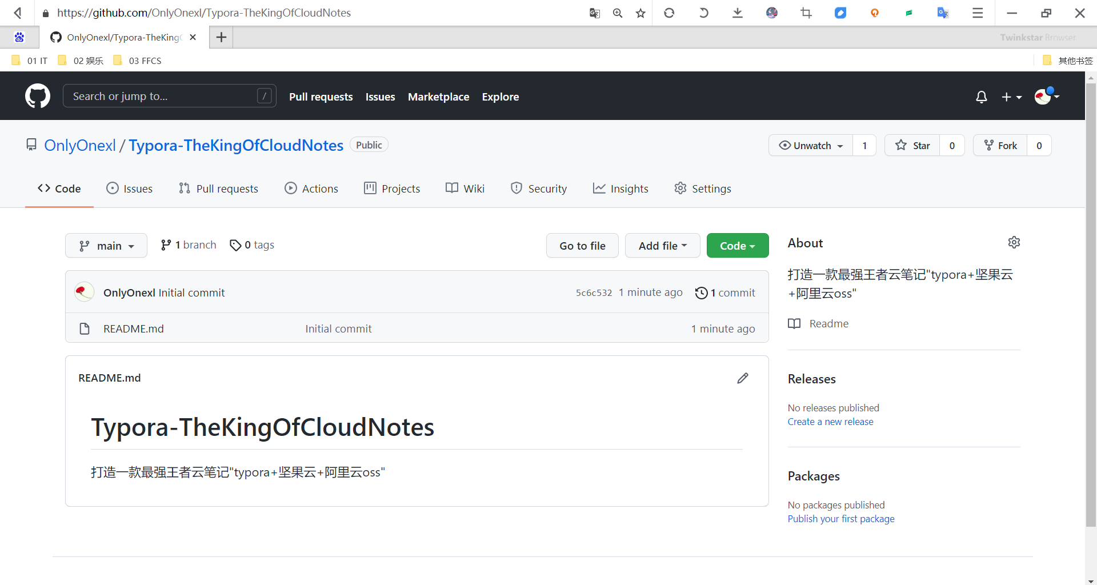Expand green Code dropdown
The height and width of the screenshot is (585, 1097).
click(738, 246)
